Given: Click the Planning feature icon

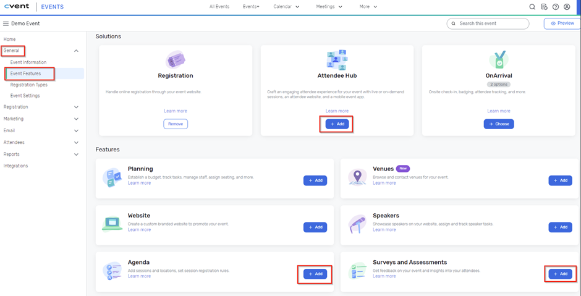Looking at the screenshot, I should click(112, 178).
